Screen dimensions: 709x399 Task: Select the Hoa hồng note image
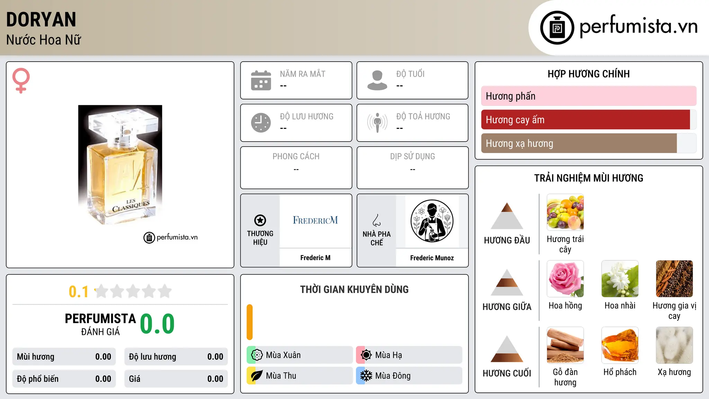point(565,278)
